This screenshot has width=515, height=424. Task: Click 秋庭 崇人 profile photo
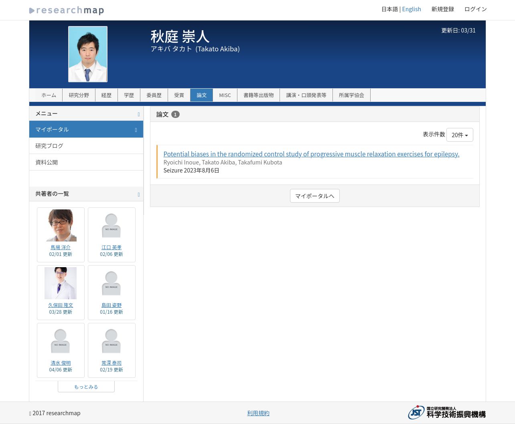88,54
